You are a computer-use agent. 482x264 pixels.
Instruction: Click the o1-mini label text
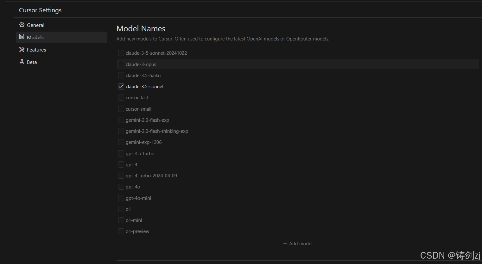pyautogui.click(x=134, y=220)
